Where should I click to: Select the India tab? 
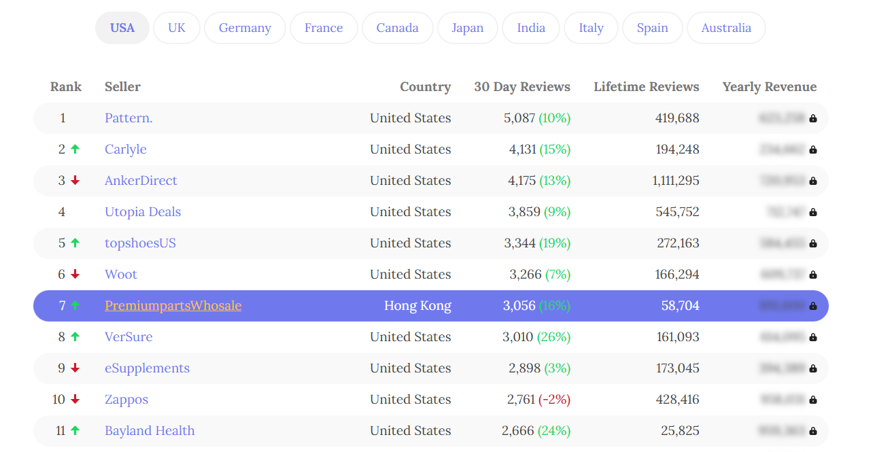coord(531,28)
